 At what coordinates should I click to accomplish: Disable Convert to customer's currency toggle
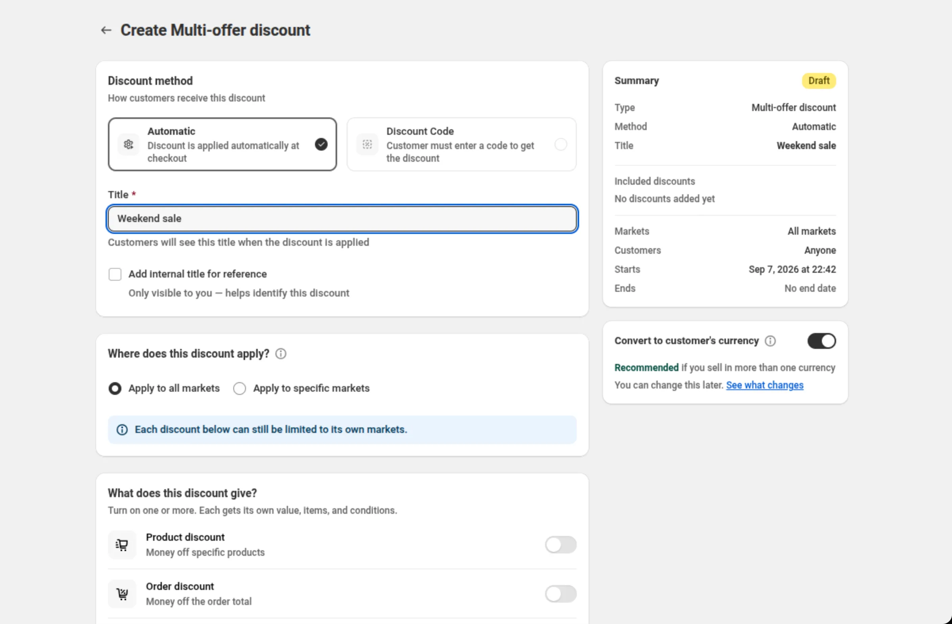coord(821,341)
